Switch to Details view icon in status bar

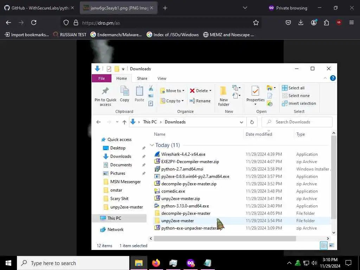point(324,245)
